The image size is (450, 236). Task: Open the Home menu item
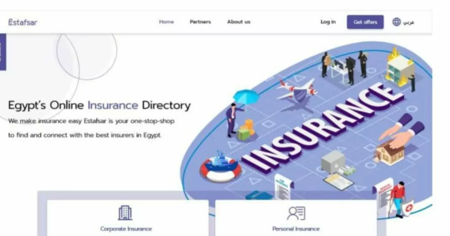pos(166,22)
